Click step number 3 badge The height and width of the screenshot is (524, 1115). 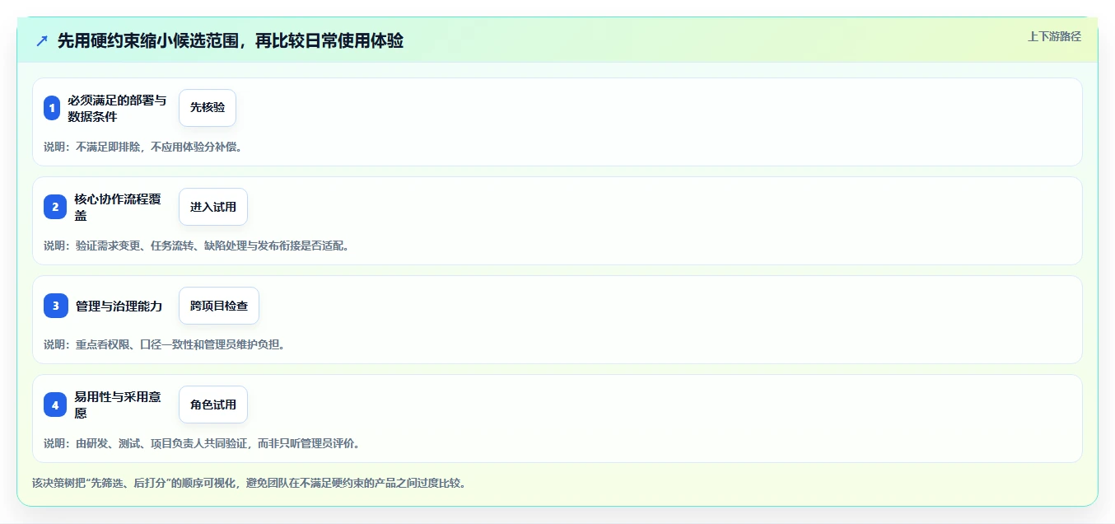pos(56,306)
